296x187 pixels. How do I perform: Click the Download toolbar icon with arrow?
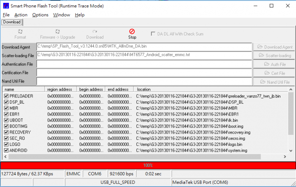(95, 32)
